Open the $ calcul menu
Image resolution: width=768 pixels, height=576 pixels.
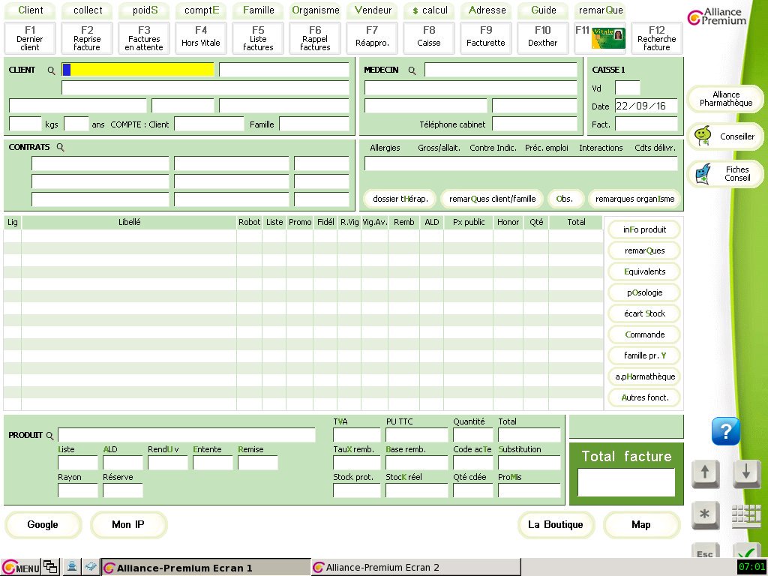pyautogui.click(x=429, y=10)
